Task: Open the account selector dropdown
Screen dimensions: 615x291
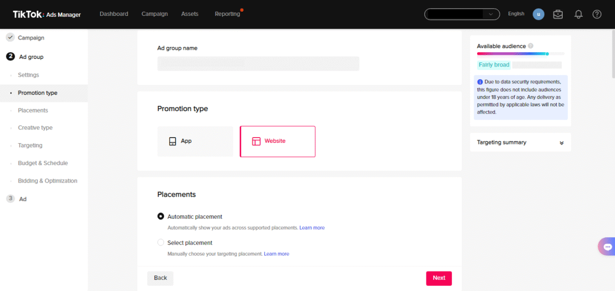Action: [x=462, y=14]
